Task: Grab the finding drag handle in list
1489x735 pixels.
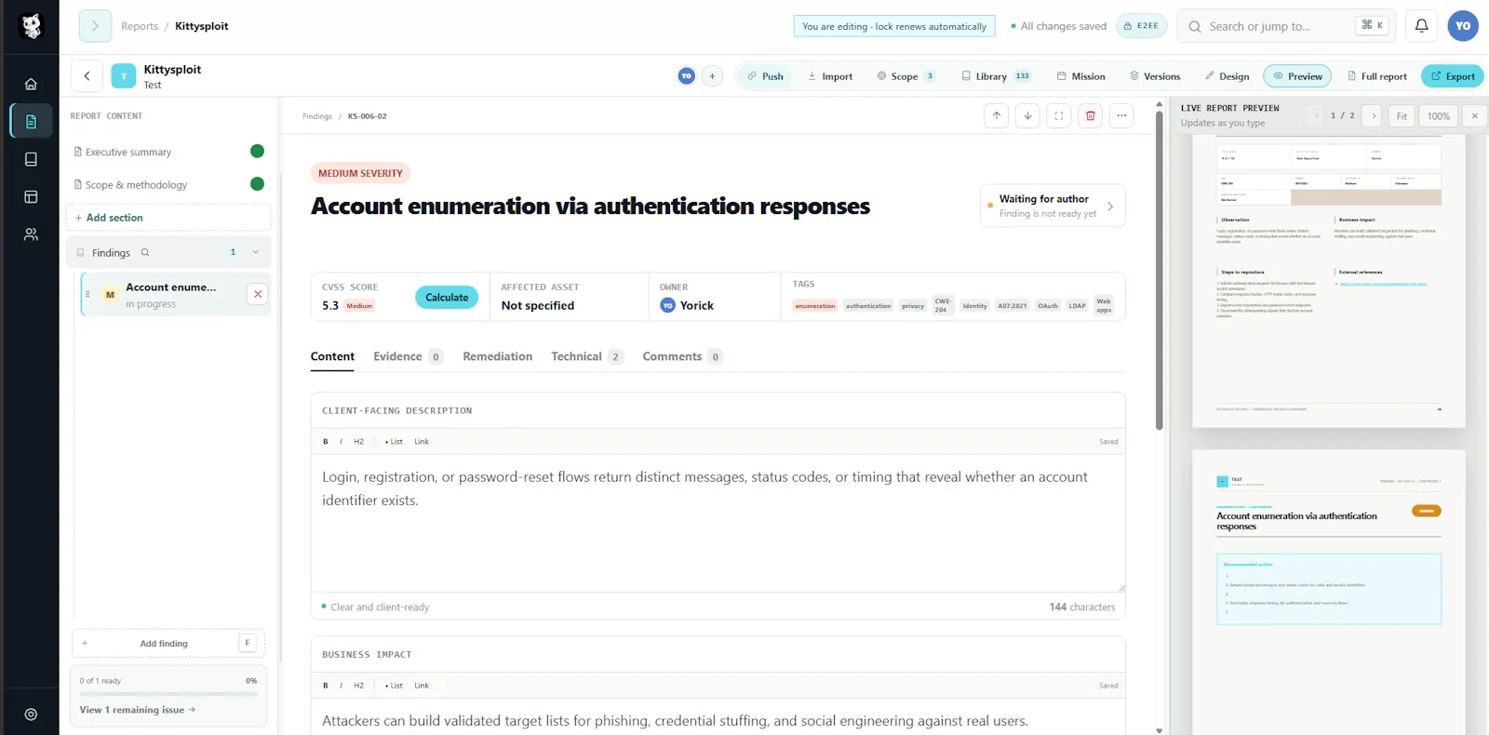Action: 88,294
